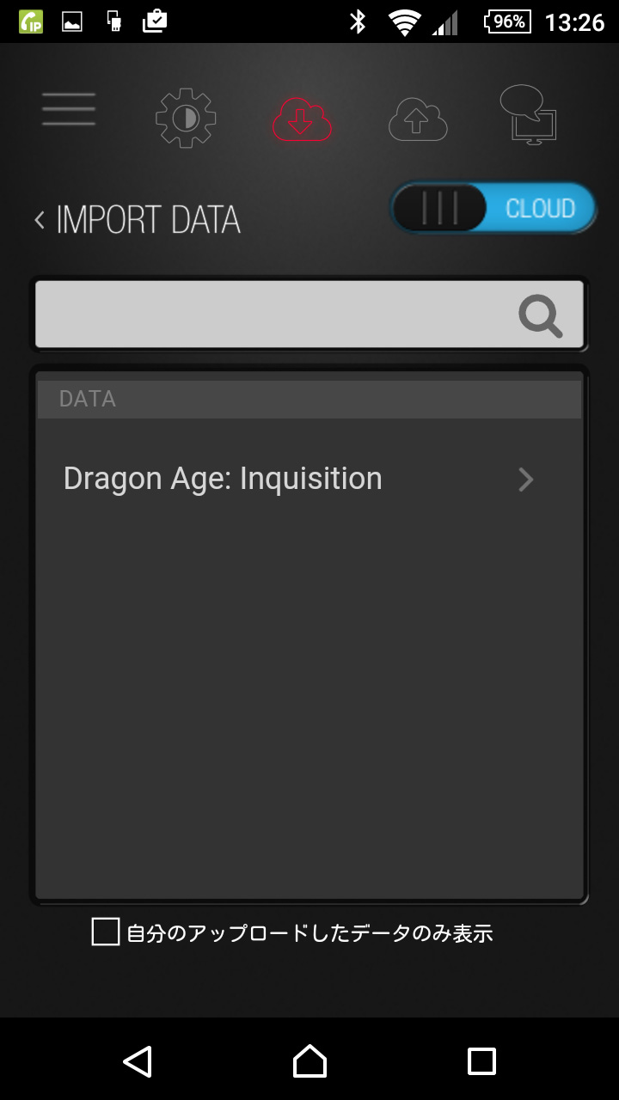Screen dimensions: 619x1100
Task: Open the lighting settings gear icon
Action: click(186, 119)
